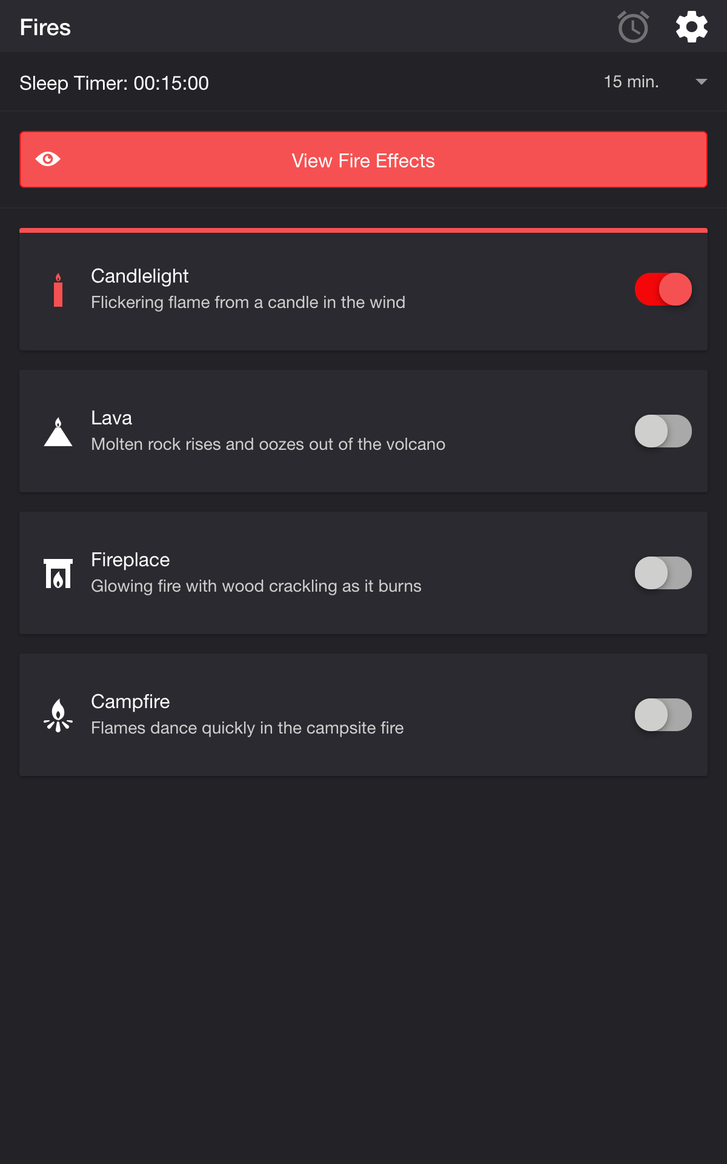Select the Campfire sound card

pos(363,714)
